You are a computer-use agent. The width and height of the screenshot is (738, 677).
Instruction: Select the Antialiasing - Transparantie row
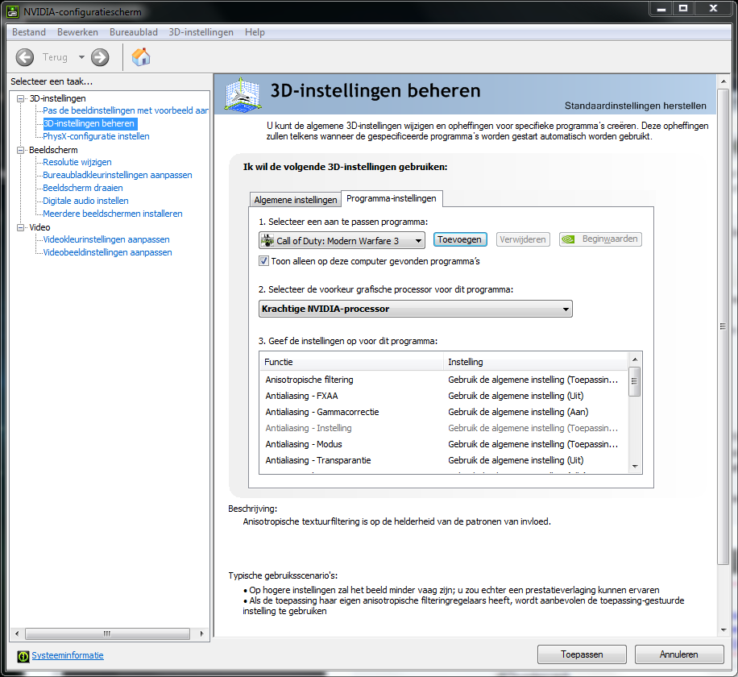[443, 460]
